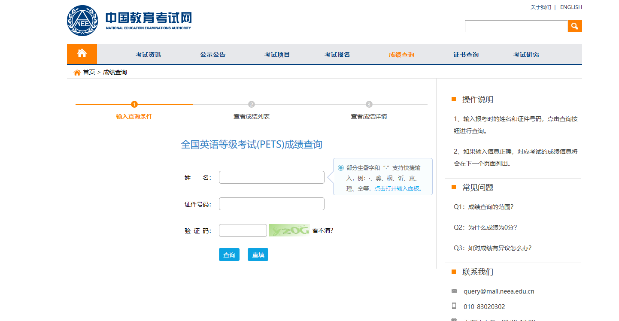
Task: Click the 重填 reset button
Action: pos(258,254)
